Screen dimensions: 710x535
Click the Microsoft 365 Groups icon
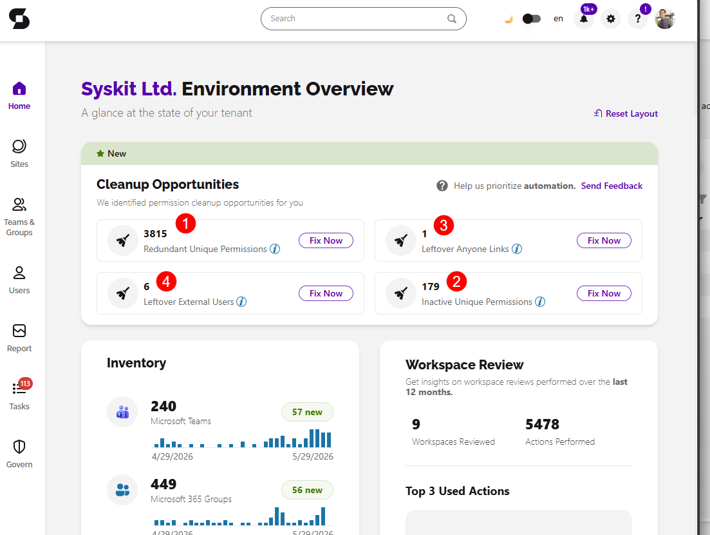tap(122, 490)
